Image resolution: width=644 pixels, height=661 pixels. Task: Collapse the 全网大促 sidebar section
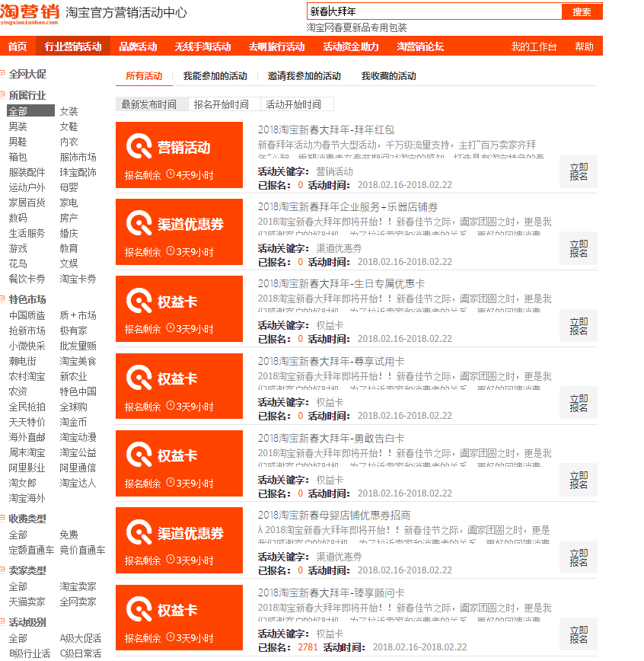[x=2, y=73]
